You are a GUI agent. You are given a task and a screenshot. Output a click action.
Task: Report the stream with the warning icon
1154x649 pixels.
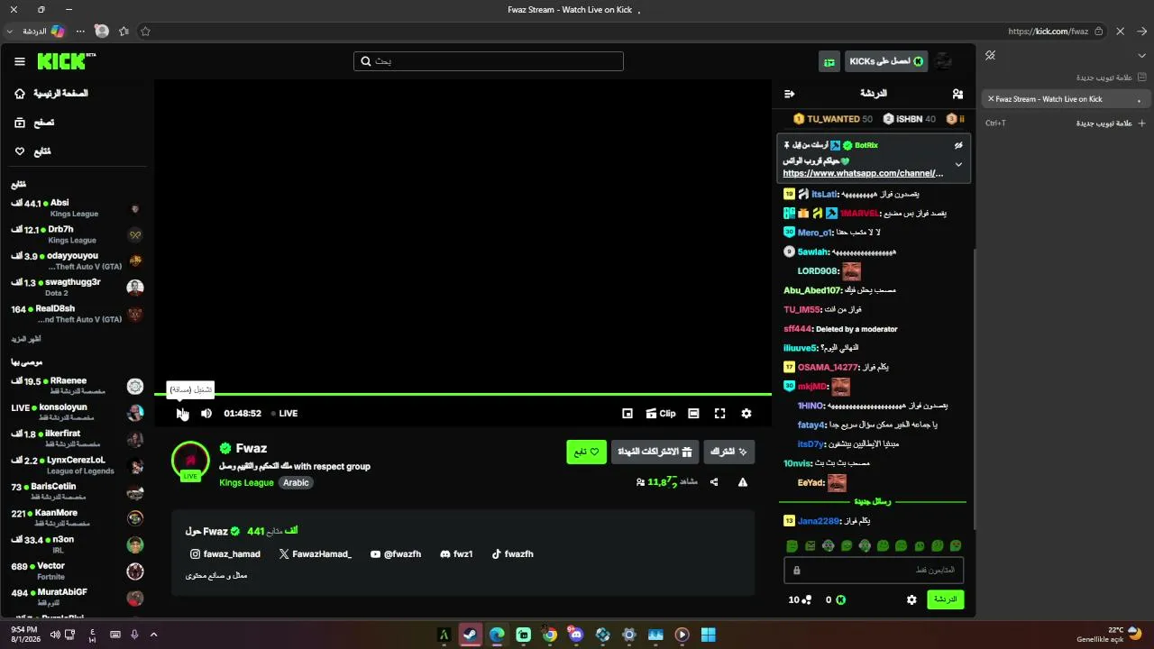coord(743,482)
